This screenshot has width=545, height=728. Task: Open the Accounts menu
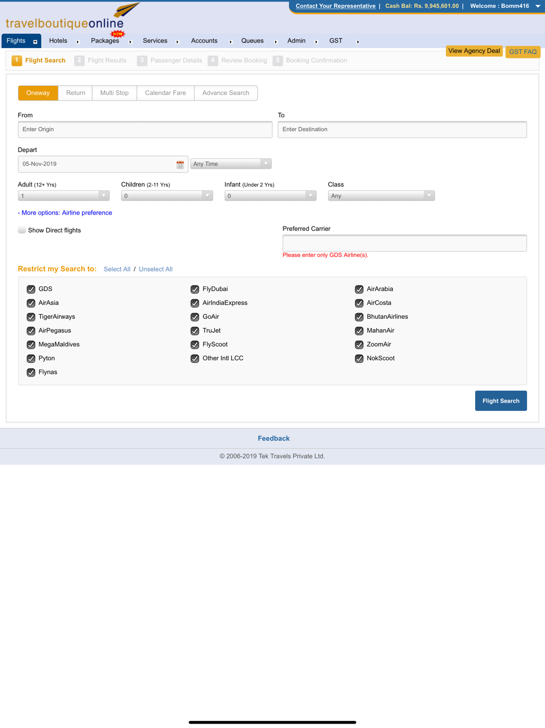pyautogui.click(x=204, y=41)
